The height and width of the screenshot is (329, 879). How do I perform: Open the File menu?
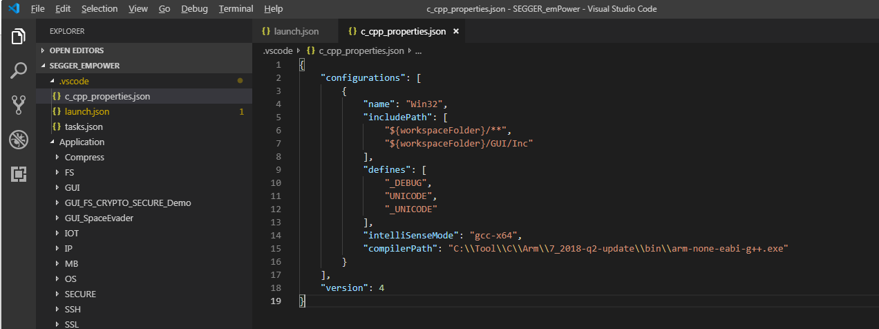(38, 9)
